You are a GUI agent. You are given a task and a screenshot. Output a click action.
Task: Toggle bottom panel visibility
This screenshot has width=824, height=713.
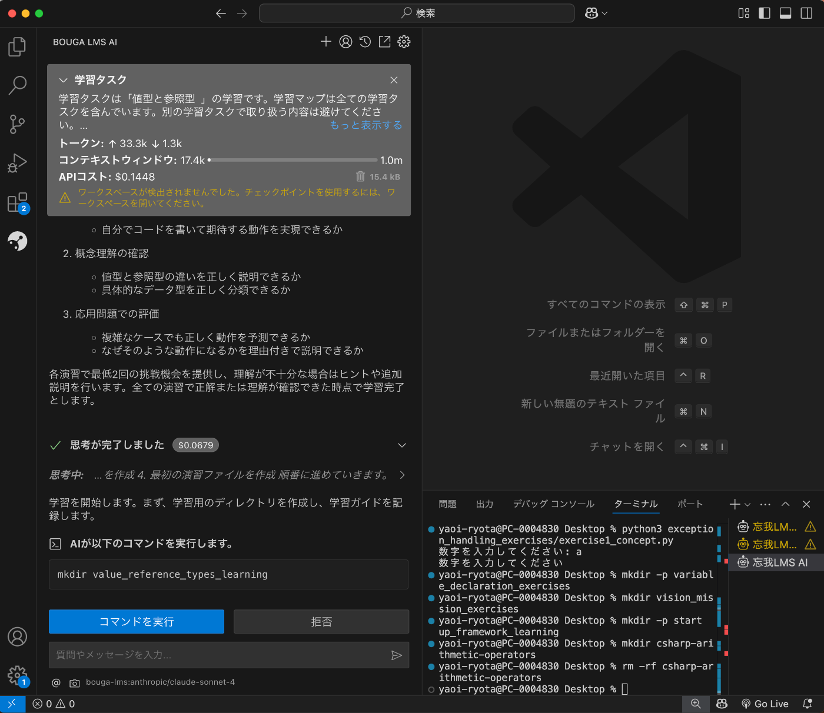786,14
